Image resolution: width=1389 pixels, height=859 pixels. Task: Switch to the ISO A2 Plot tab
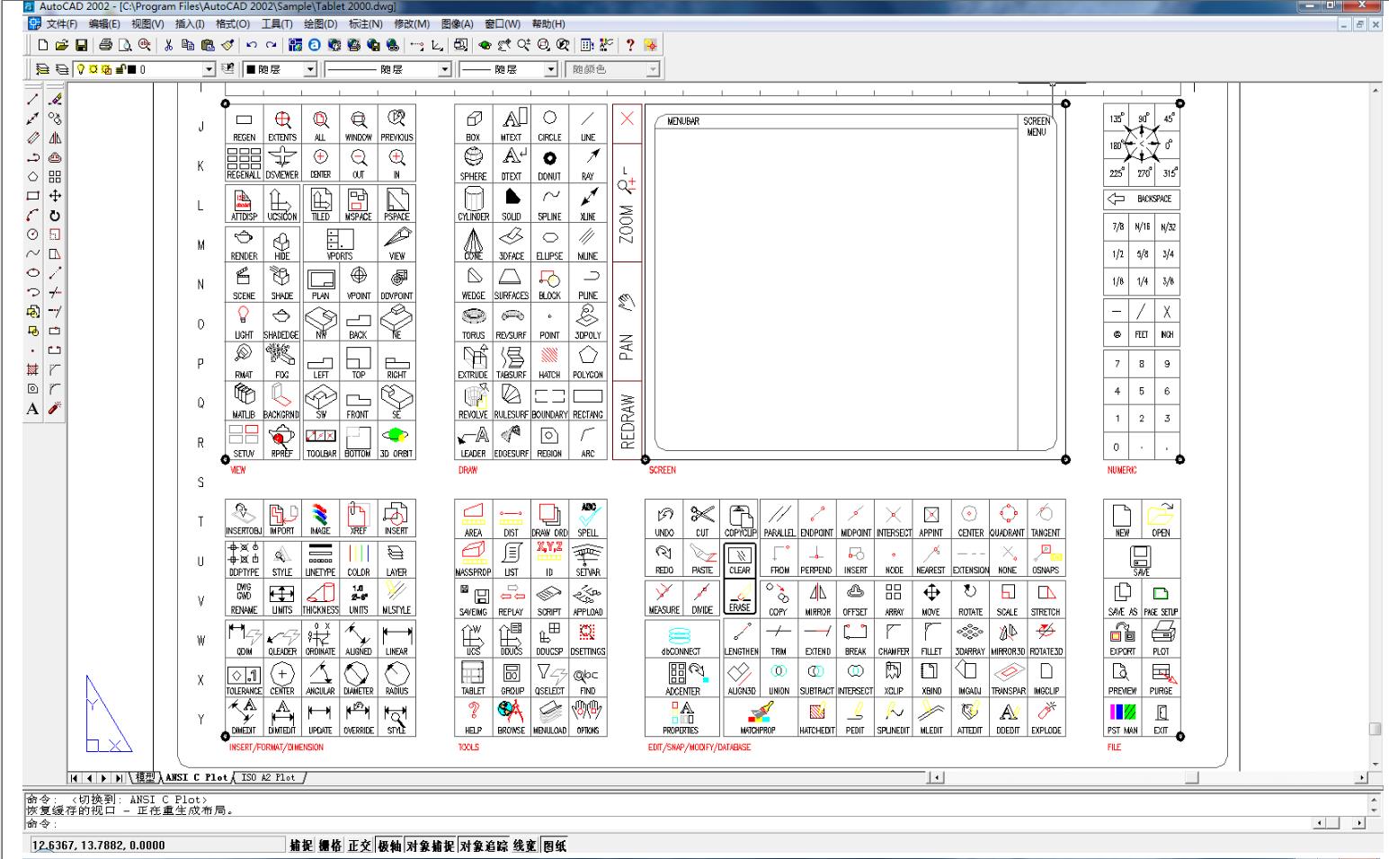[268, 777]
